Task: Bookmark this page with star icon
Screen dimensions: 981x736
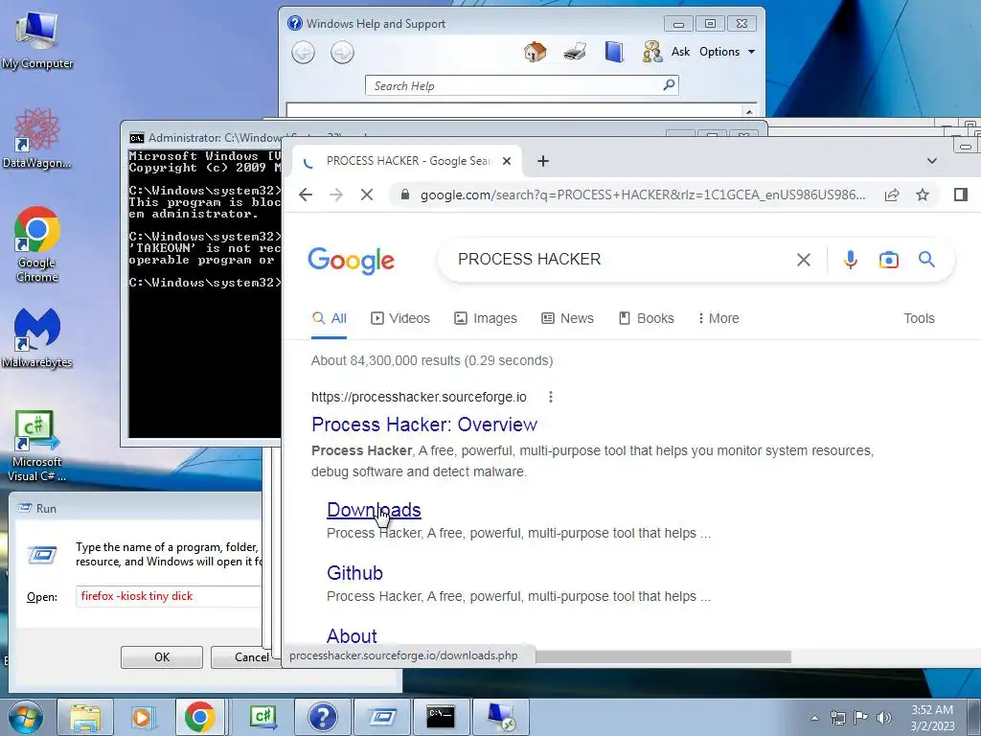Action: (x=923, y=195)
